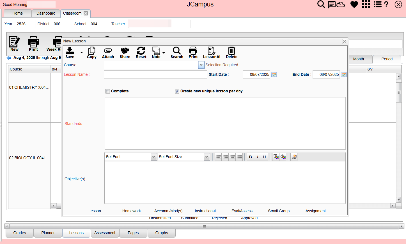
Task: Attach a file with the paperclip icon
Action: point(108,53)
